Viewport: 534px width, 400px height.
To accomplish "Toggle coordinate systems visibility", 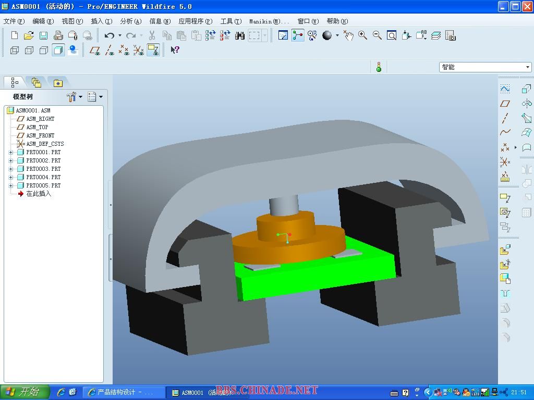I will pyautogui.click(x=139, y=51).
